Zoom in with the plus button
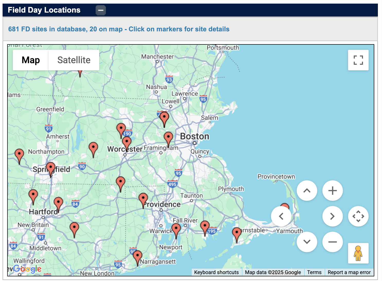 coord(332,191)
